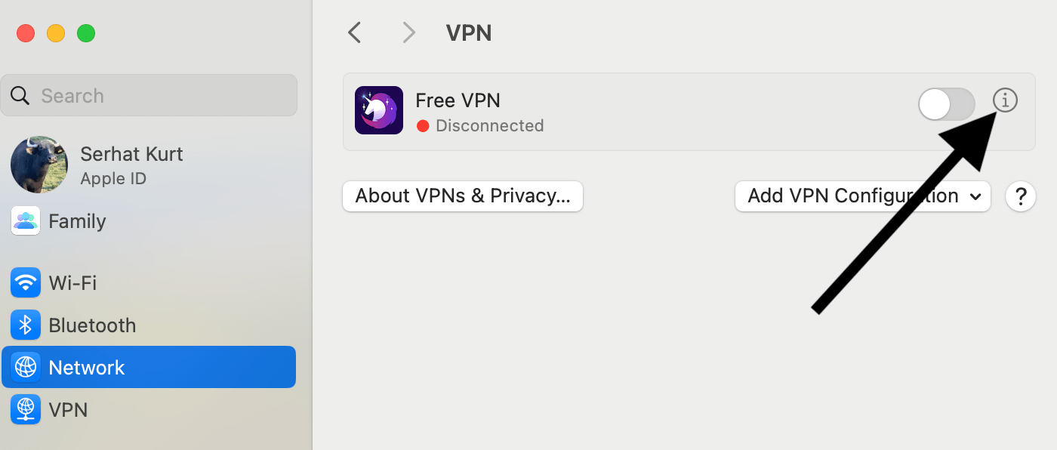Screen dimensions: 1057x450
Task: Click the Bluetooth icon in sidebar
Action: click(26, 325)
